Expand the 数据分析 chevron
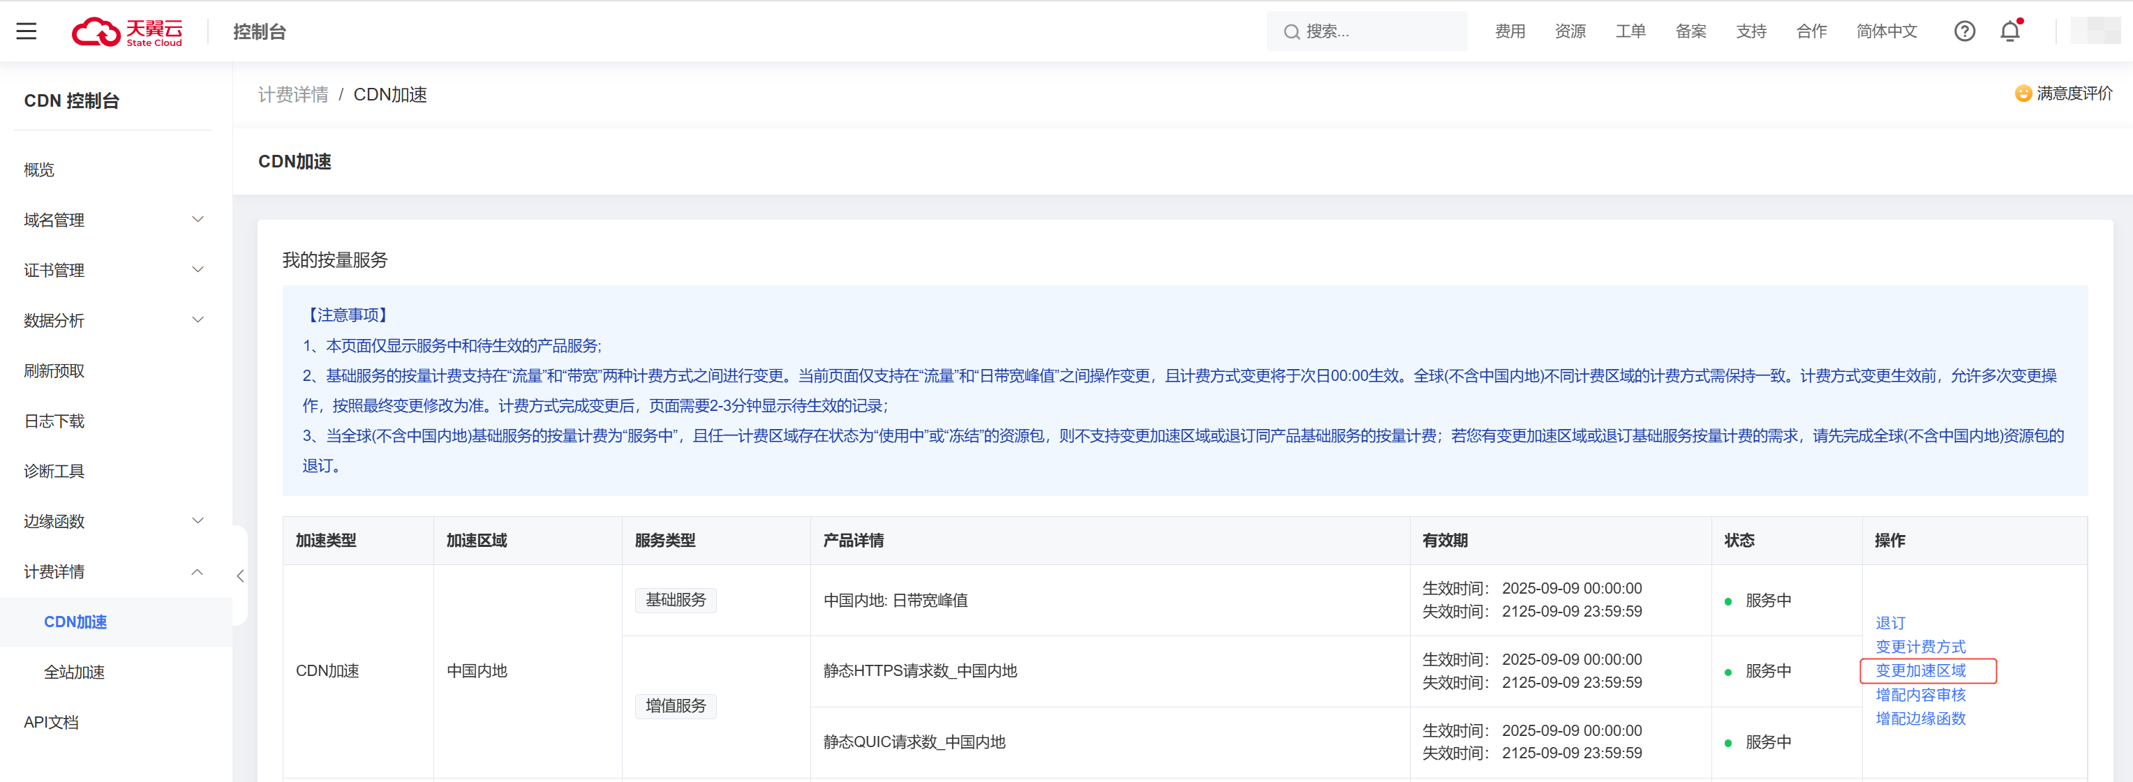This screenshot has width=2133, height=782. click(x=198, y=319)
